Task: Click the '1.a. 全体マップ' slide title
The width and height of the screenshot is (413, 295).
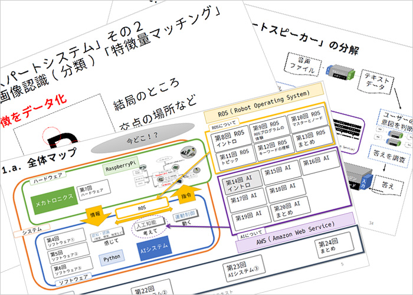Action: coord(40,162)
